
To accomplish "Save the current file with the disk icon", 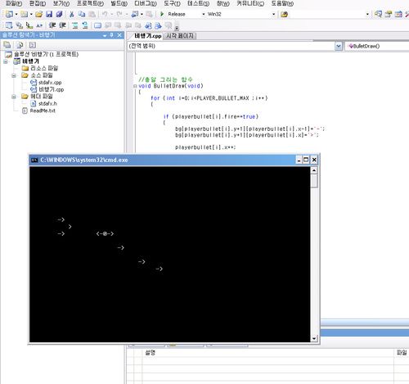I will [49, 14].
